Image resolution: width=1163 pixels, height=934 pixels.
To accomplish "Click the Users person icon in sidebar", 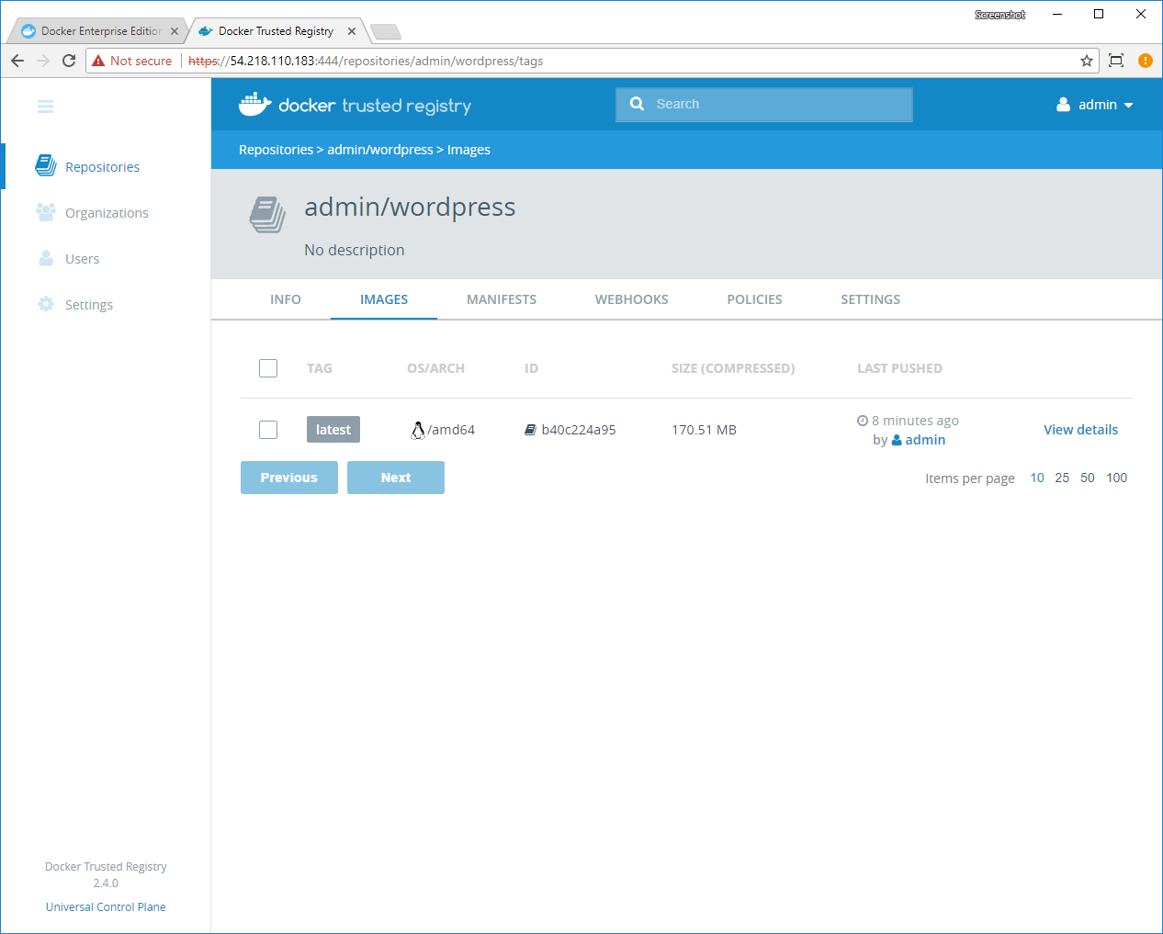I will (45, 258).
